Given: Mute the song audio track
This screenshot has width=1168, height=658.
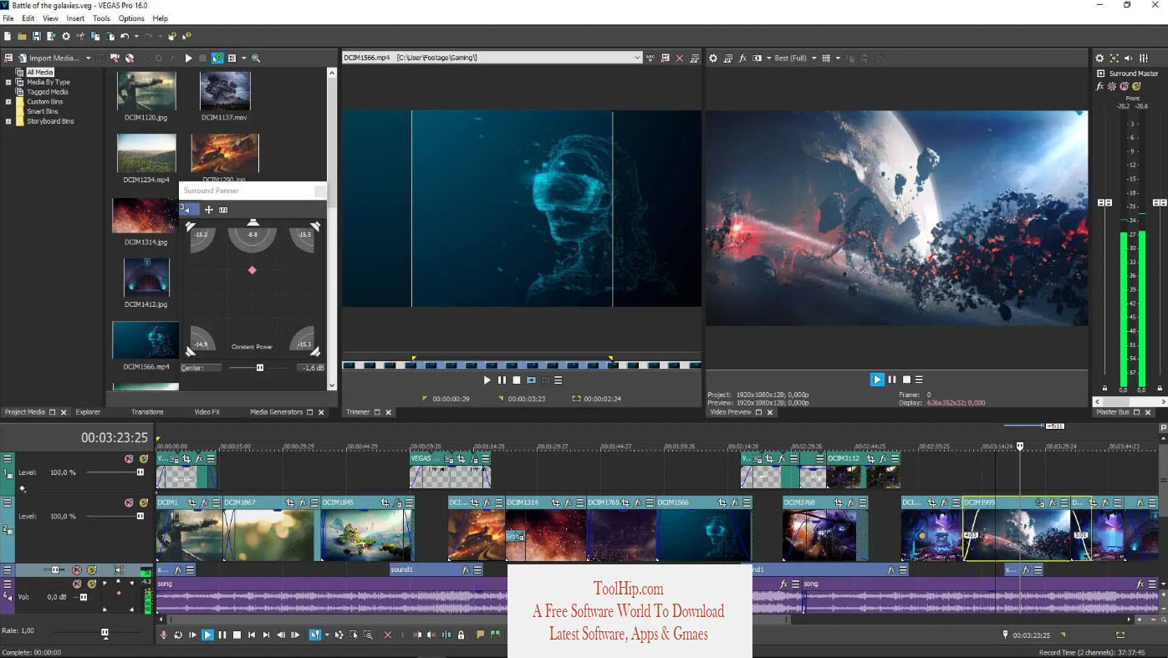Looking at the screenshot, I should (77, 584).
